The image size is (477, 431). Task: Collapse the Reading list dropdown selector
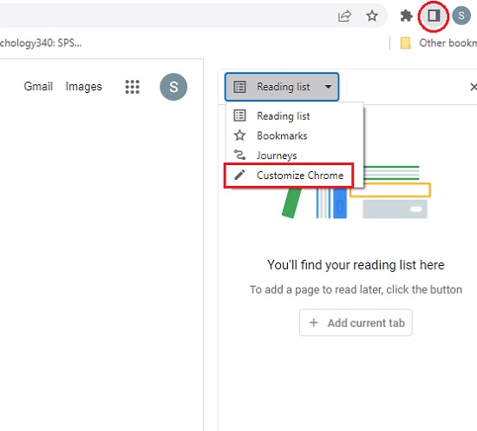pyautogui.click(x=282, y=87)
